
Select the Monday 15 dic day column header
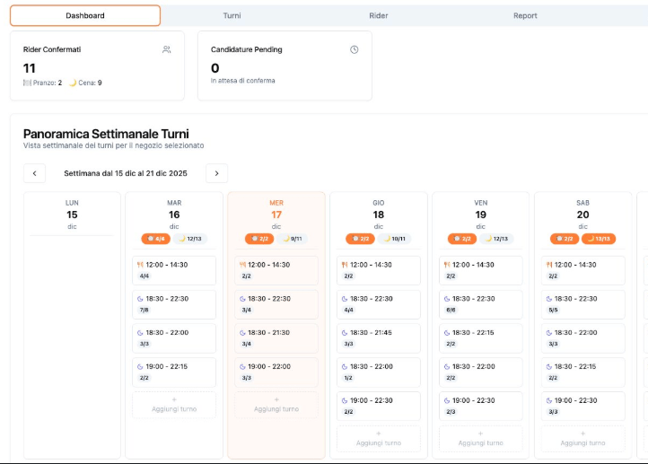[x=72, y=214]
